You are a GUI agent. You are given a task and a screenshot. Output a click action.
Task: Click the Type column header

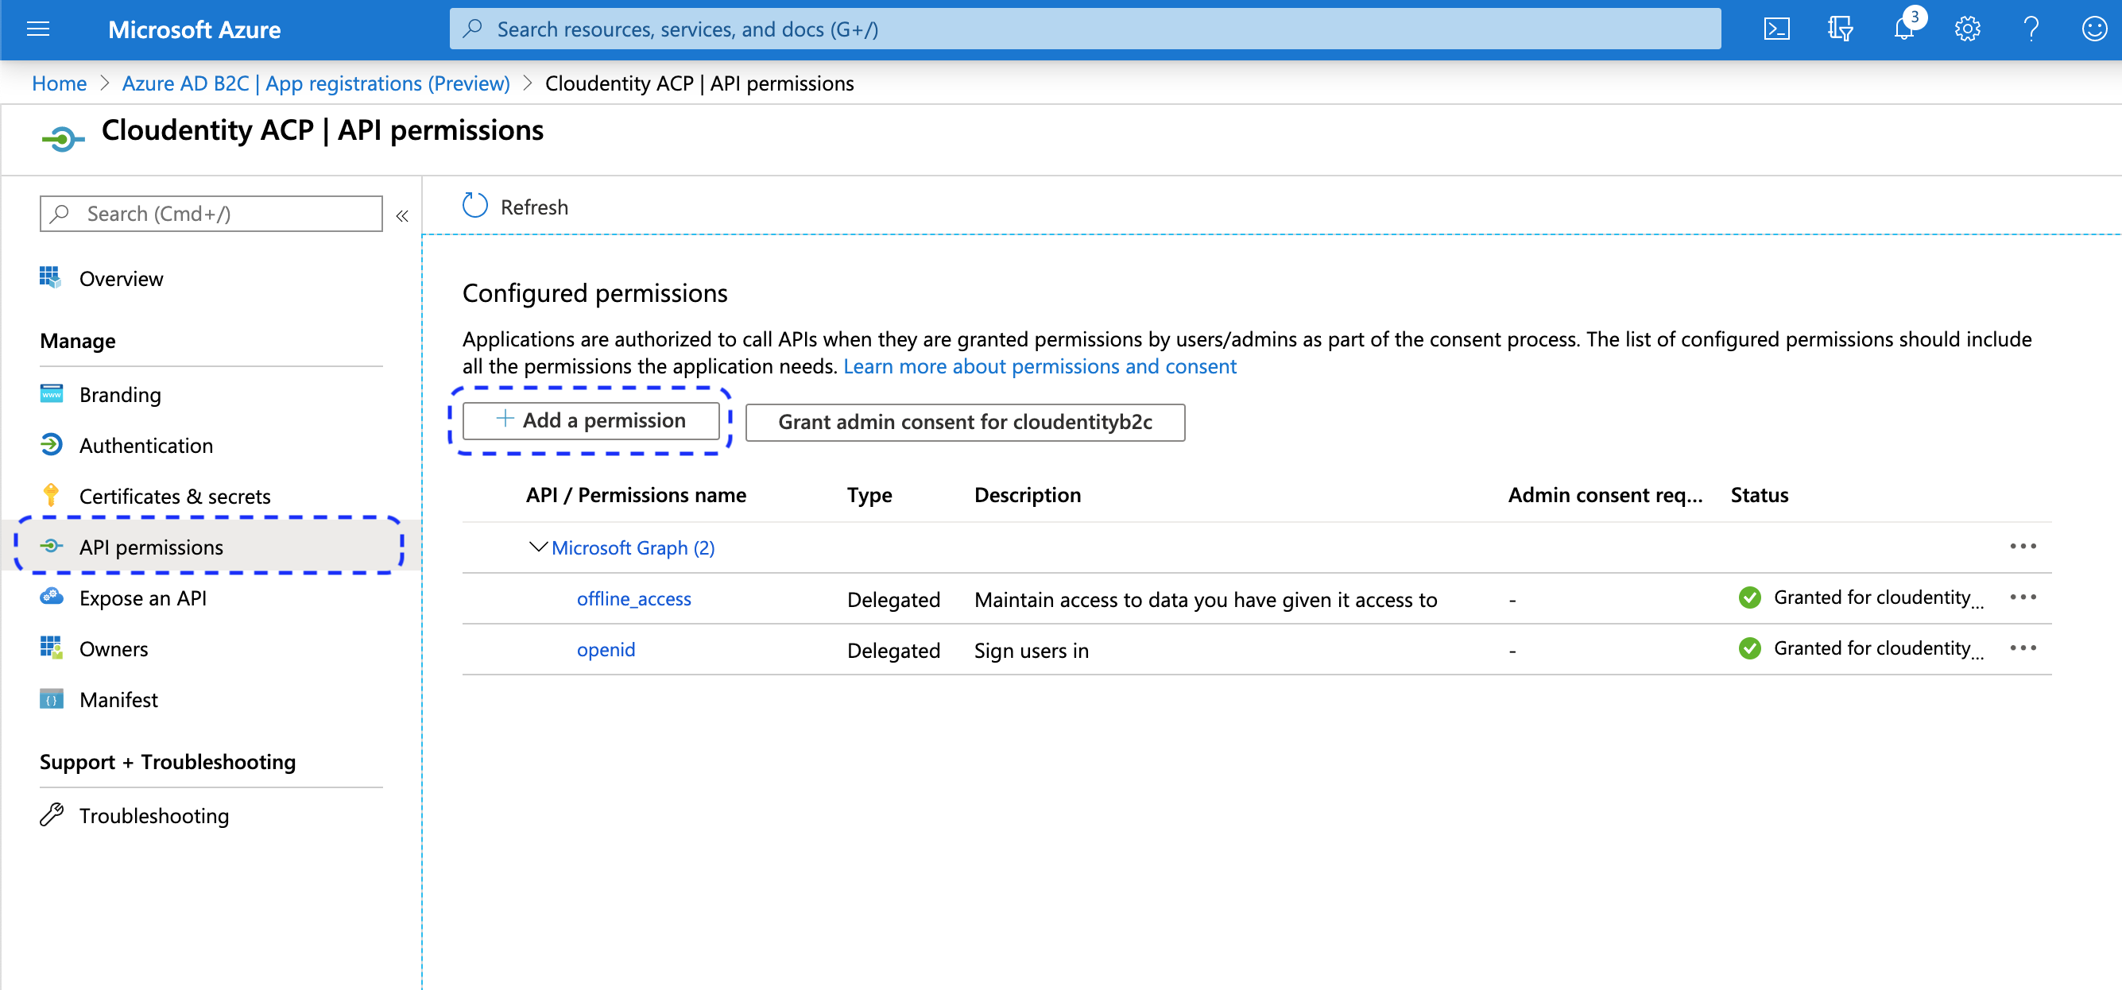(869, 495)
